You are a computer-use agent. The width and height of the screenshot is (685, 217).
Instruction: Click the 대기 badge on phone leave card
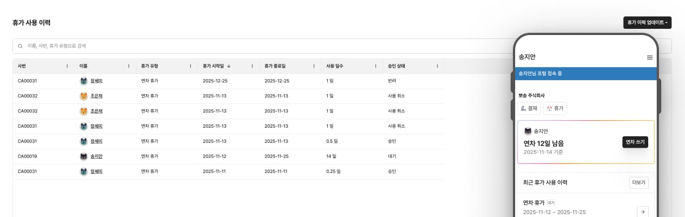tap(551, 202)
